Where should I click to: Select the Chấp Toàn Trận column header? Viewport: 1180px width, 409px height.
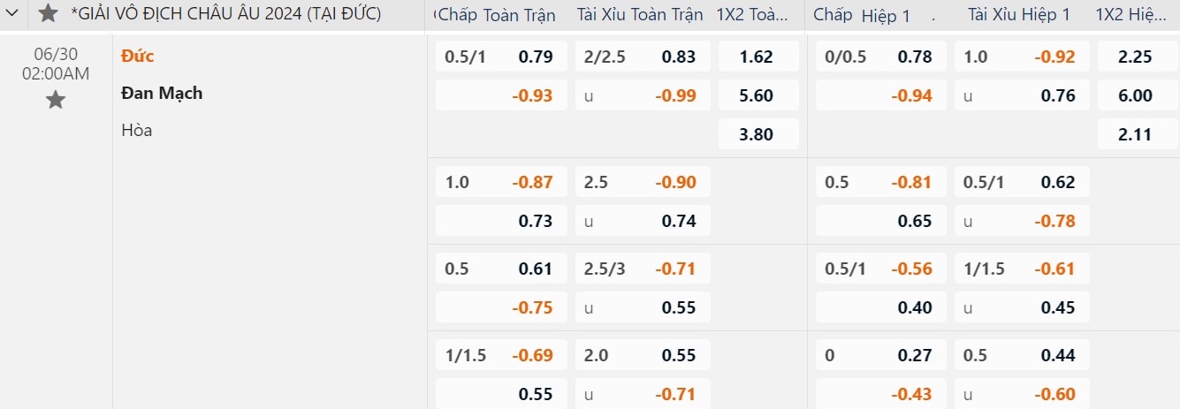coord(497,14)
